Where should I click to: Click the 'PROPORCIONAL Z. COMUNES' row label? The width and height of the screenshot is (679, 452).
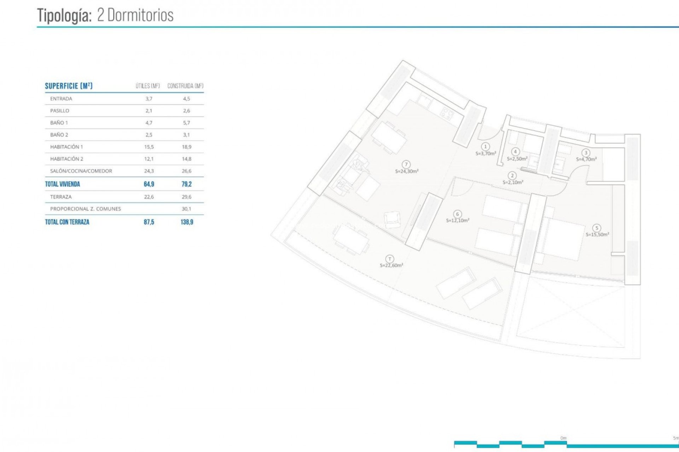point(86,209)
